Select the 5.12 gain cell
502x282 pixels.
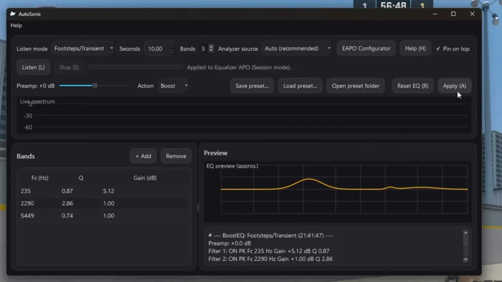(x=145, y=191)
